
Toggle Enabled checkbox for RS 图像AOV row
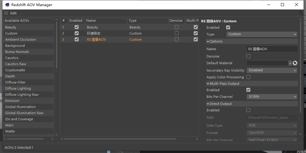click(77, 39)
